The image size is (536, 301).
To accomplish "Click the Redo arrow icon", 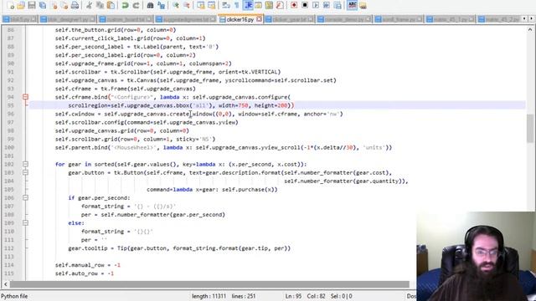I will [136, 5].
